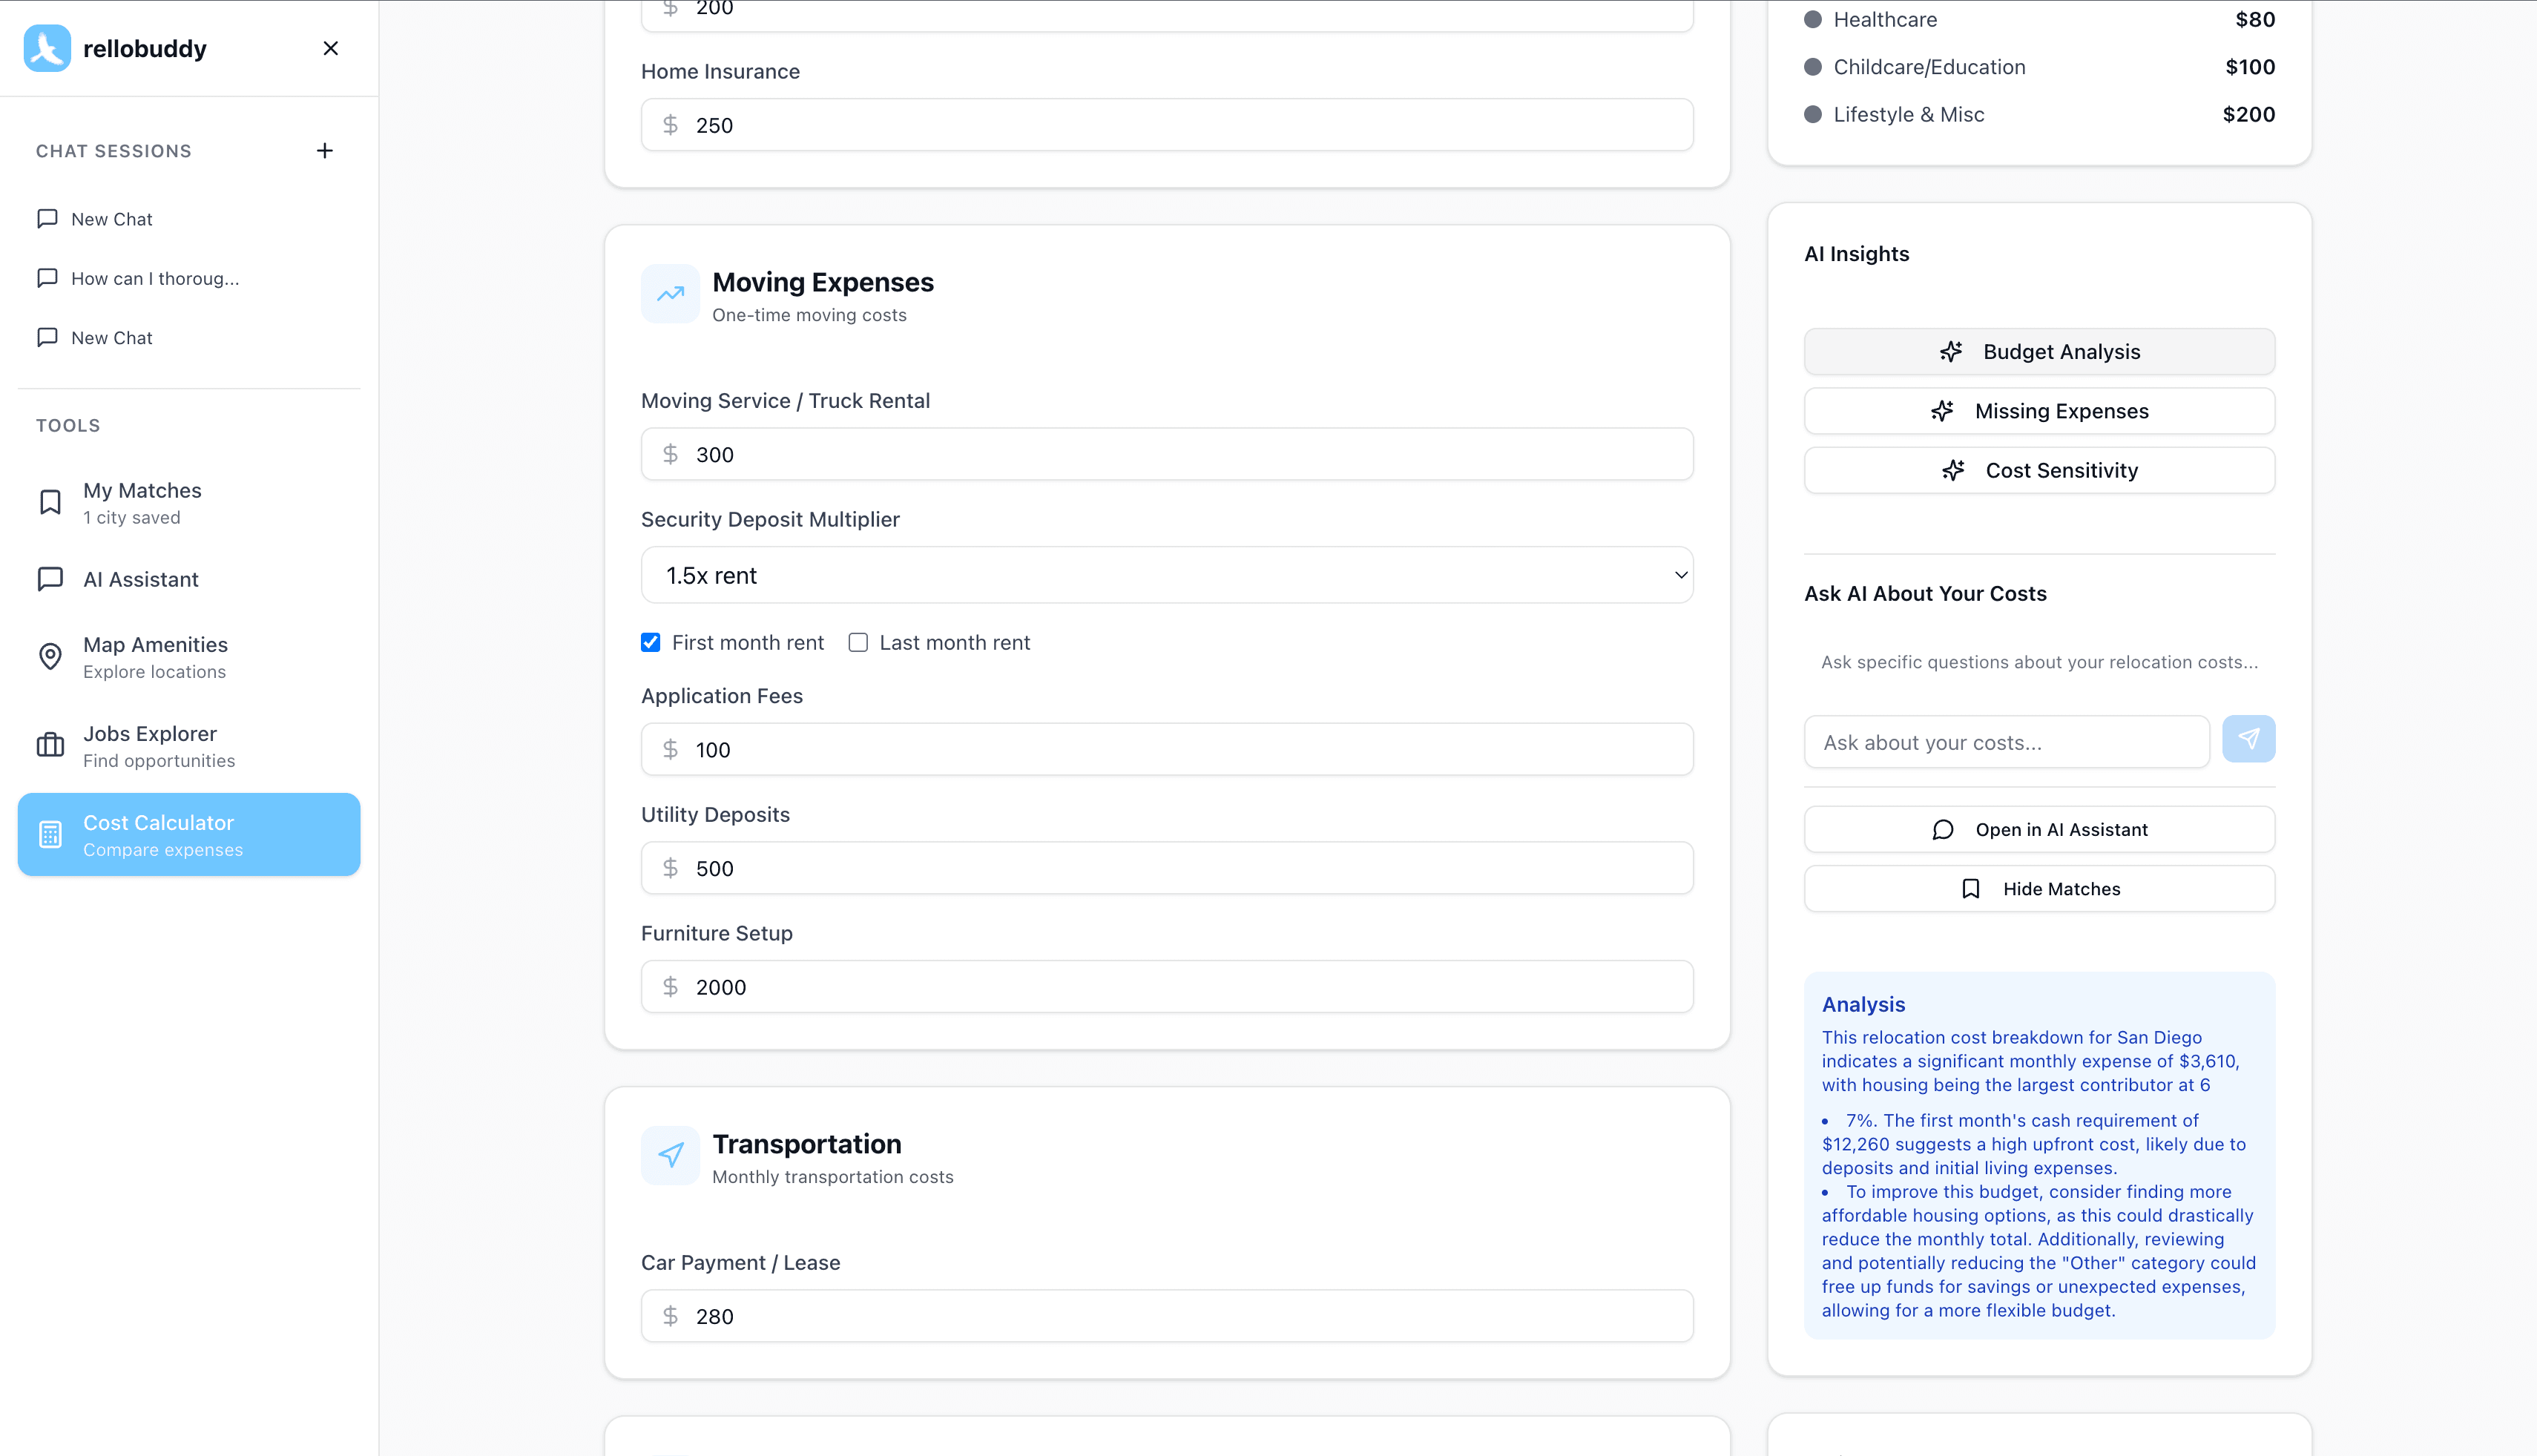The width and height of the screenshot is (2537, 1456).
Task: Click the send arrow icon for cost question
Action: (x=2248, y=739)
